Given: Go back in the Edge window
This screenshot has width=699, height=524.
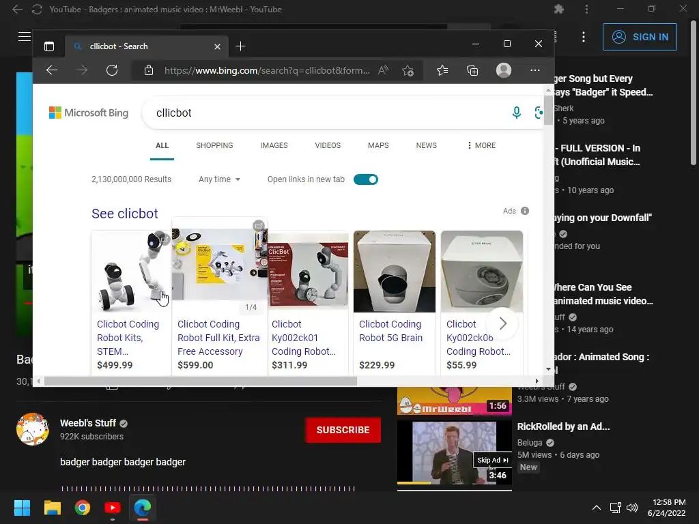Looking at the screenshot, I should (x=52, y=70).
